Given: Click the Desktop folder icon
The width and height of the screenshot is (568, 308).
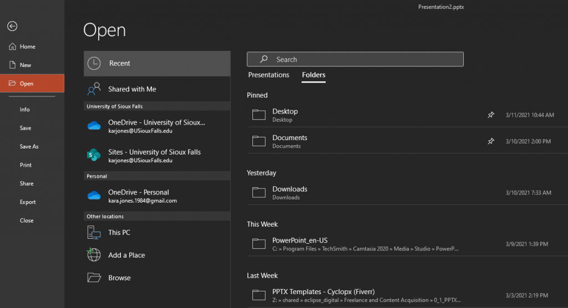Looking at the screenshot, I should (259, 115).
